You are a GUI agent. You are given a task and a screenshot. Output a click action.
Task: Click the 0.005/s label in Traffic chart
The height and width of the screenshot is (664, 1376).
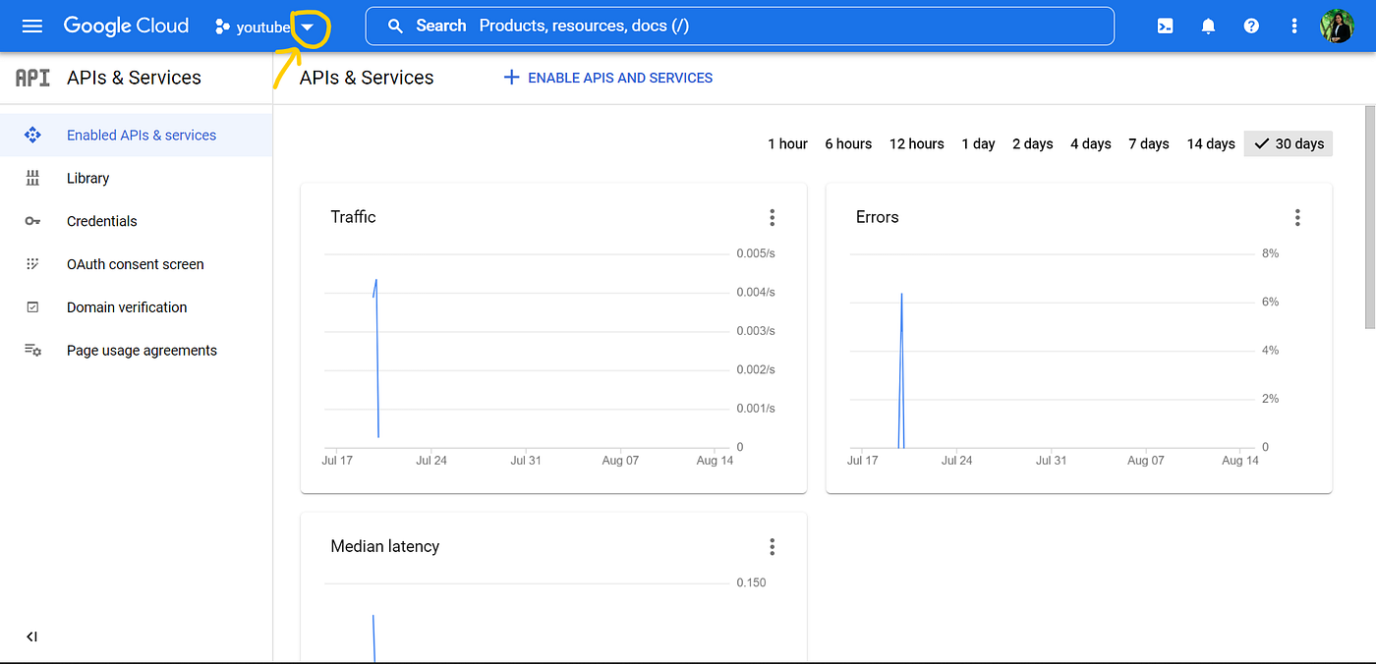[756, 253]
